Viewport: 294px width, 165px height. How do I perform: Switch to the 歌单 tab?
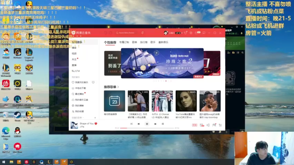(135, 42)
